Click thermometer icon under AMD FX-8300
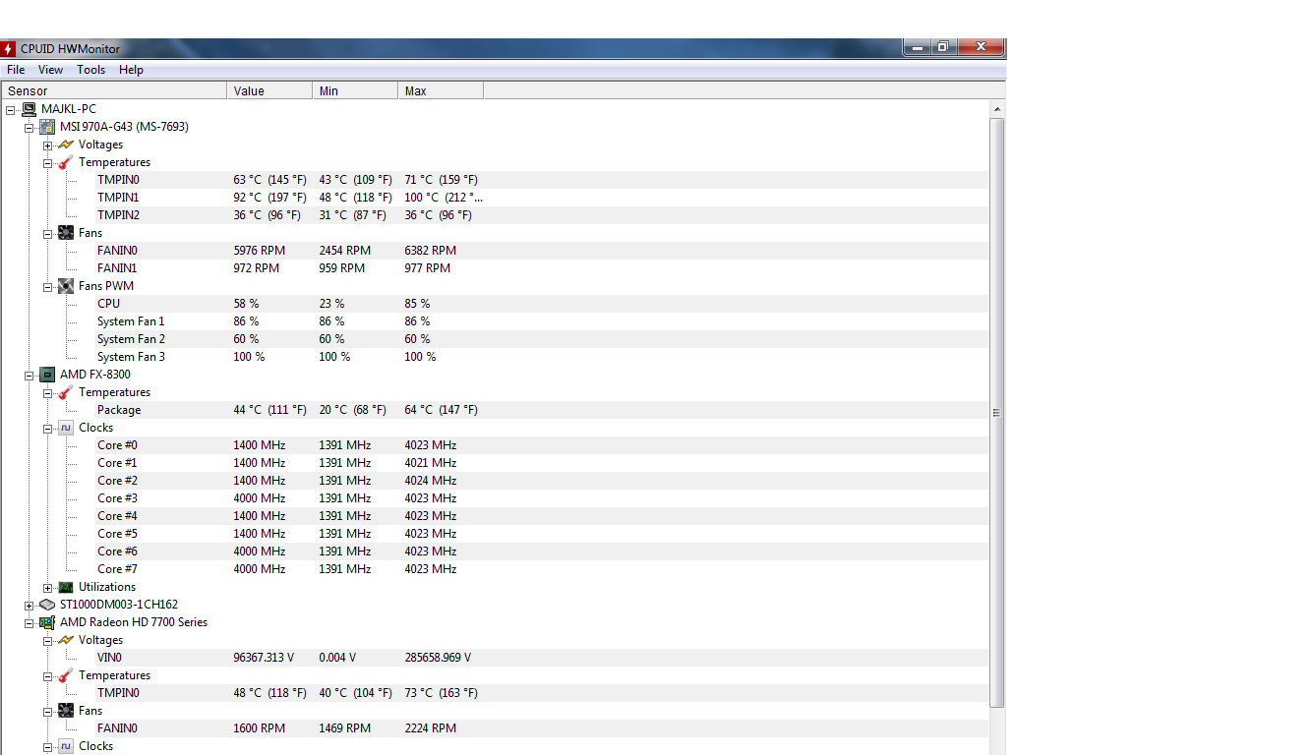The image size is (1311, 755). [x=65, y=392]
